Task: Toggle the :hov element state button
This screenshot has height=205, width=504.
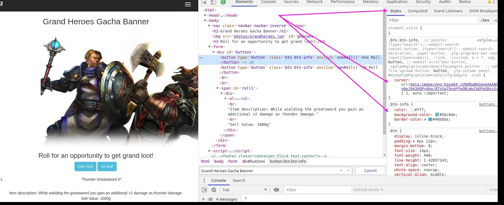Action: (485, 20)
